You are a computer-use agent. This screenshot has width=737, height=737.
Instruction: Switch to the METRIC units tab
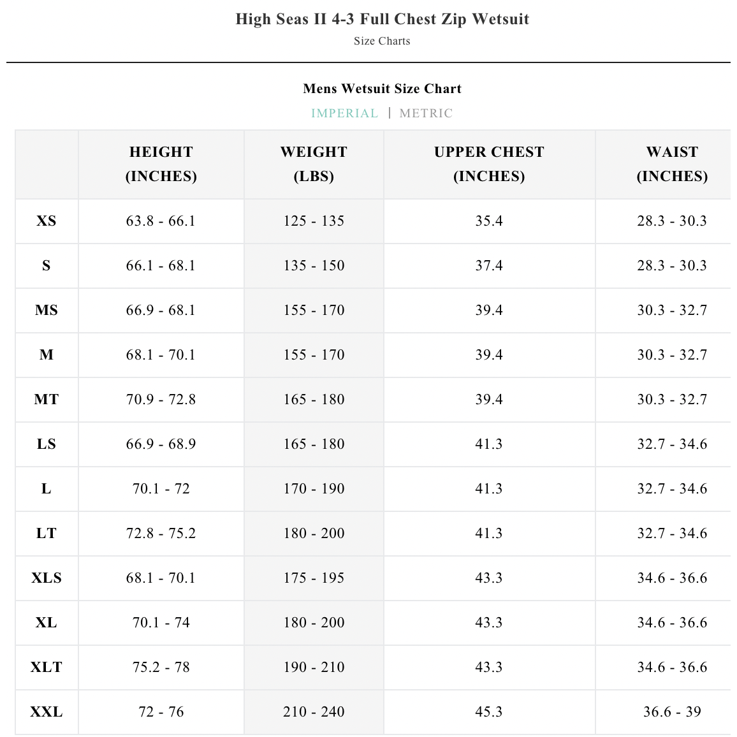pos(426,113)
